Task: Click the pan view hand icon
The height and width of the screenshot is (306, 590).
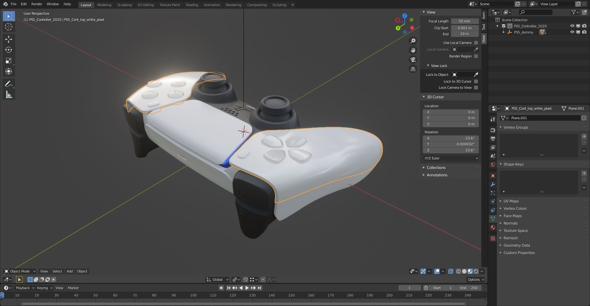Action: pos(413,50)
